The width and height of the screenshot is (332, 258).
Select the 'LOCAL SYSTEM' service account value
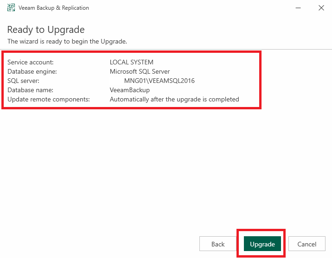point(132,62)
